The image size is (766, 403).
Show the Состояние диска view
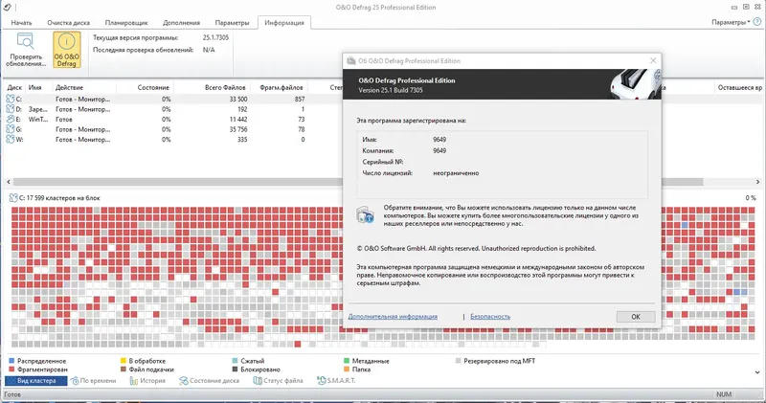[x=209, y=381]
